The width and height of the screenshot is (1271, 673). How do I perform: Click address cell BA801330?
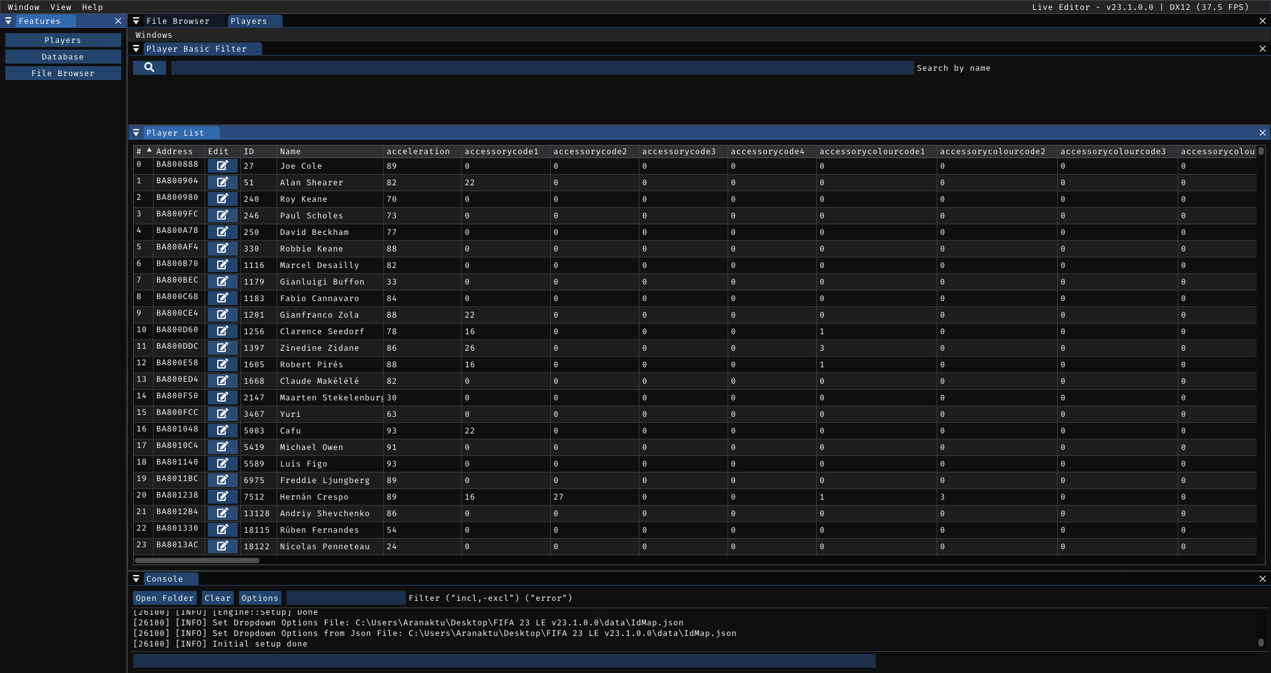177,528
